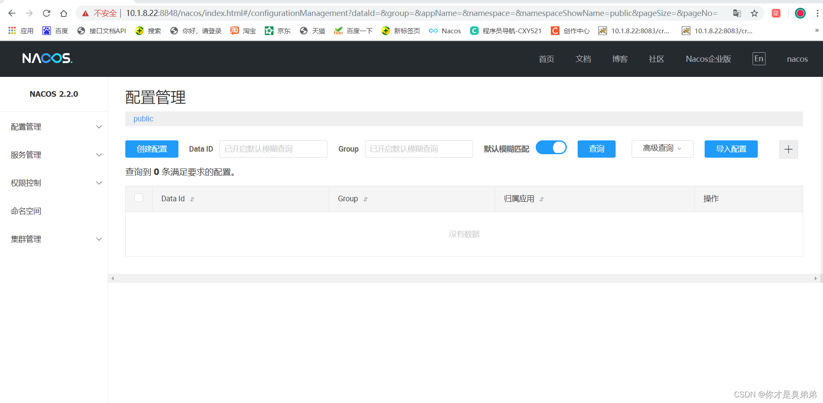This screenshot has height=403, width=823.
Task: Open the 天猫 bookmark
Action: point(312,31)
